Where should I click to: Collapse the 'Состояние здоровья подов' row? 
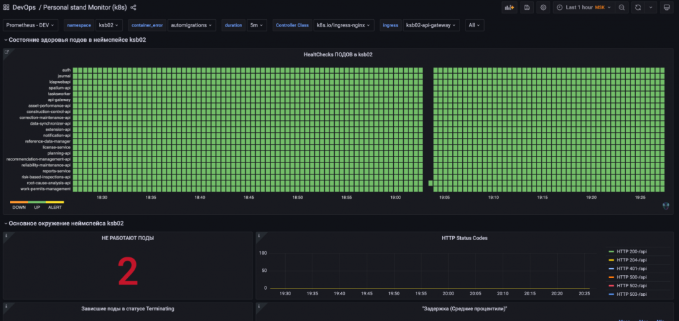point(76,40)
